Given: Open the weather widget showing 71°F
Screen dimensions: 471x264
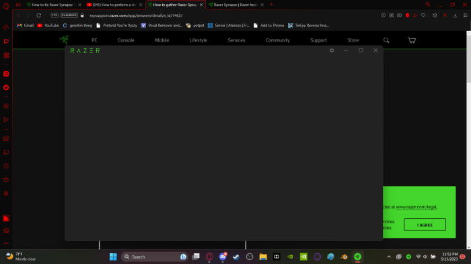Looking at the screenshot, I should click(21, 257).
